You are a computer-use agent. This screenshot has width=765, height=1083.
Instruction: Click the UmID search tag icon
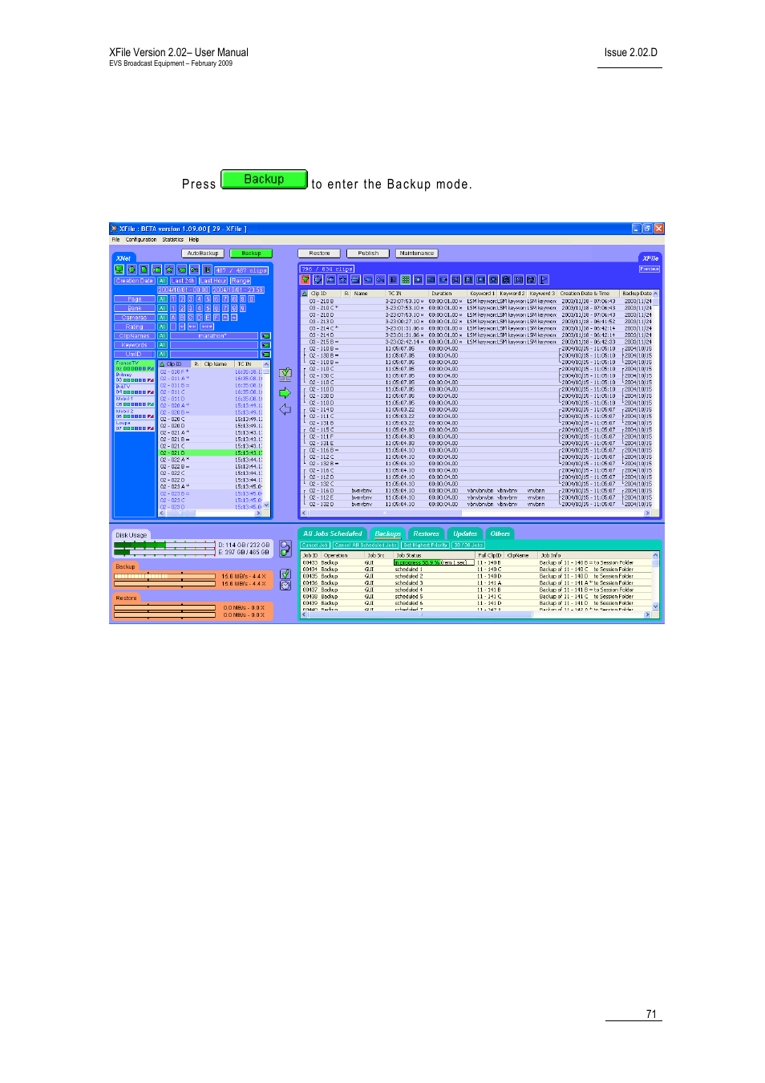[265, 354]
